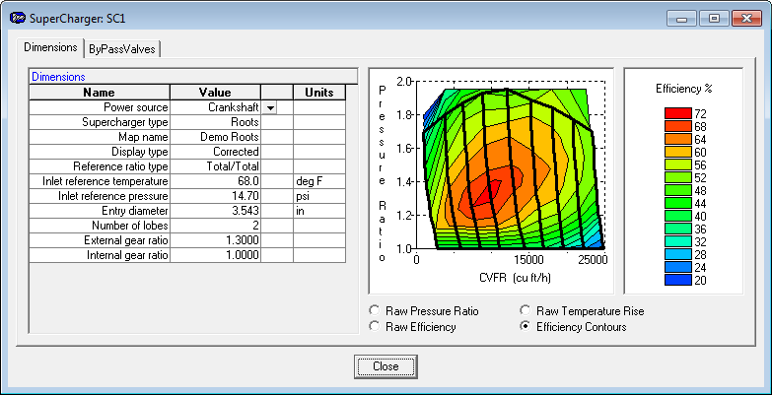The width and height of the screenshot is (772, 395).
Task: Click the Units column header
Action: click(x=319, y=92)
